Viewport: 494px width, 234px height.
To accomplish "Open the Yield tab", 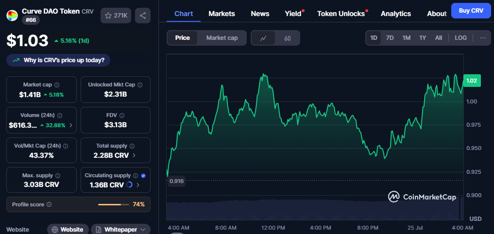I will pyautogui.click(x=293, y=14).
